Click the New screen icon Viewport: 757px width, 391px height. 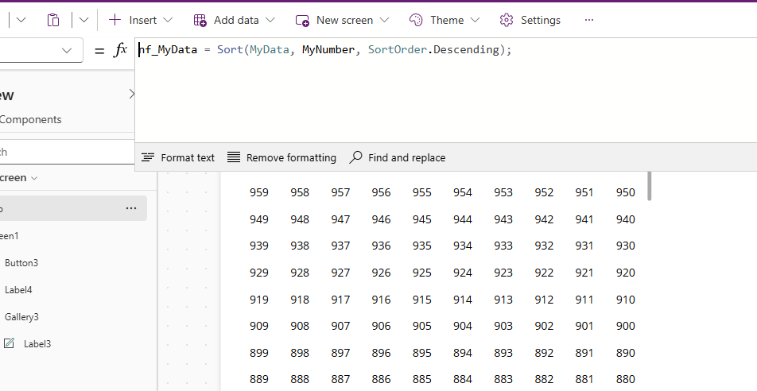coord(302,21)
